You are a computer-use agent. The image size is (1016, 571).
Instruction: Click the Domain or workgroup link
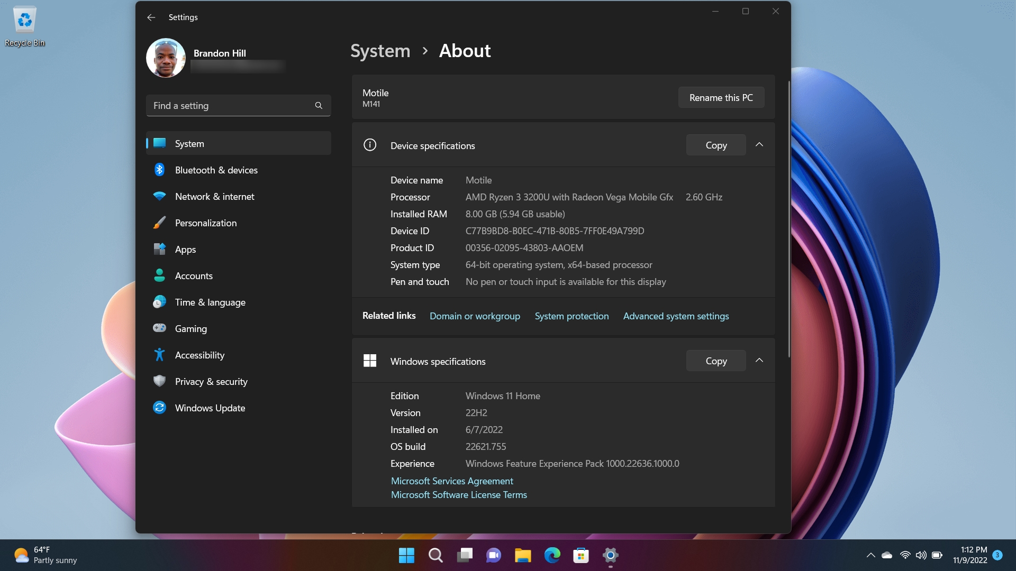pyautogui.click(x=475, y=315)
